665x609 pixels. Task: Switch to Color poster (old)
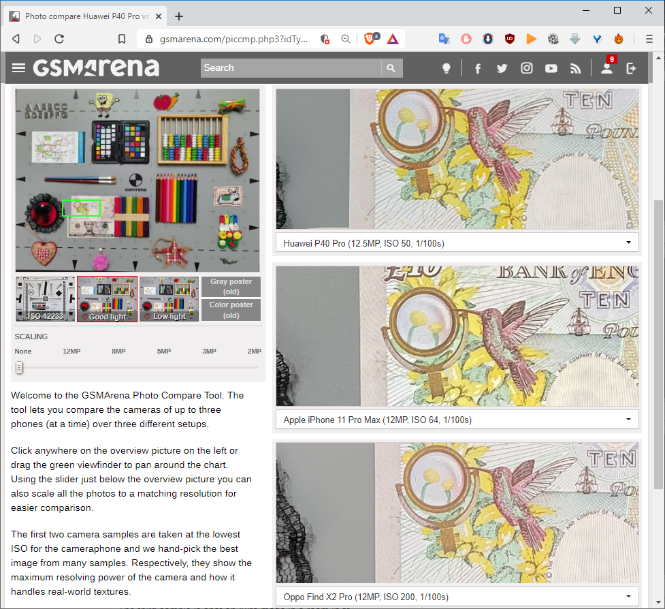coord(231,310)
